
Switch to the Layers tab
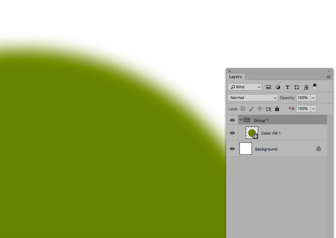[x=236, y=77]
